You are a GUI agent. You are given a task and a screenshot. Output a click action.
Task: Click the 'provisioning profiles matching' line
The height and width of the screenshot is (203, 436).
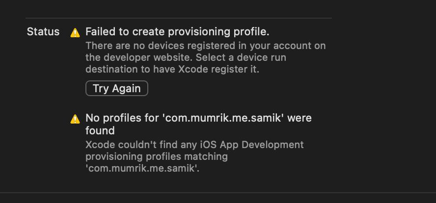(157, 156)
